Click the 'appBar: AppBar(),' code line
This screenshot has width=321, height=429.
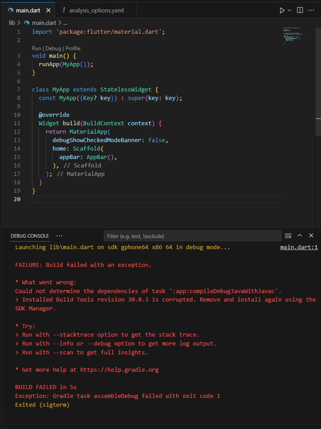click(x=88, y=157)
